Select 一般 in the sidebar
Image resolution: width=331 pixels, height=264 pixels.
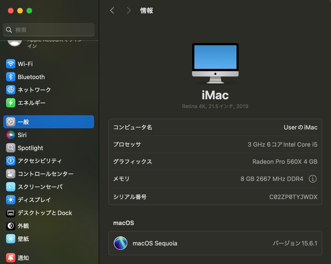pyautogui.click(x=49, y=122)
